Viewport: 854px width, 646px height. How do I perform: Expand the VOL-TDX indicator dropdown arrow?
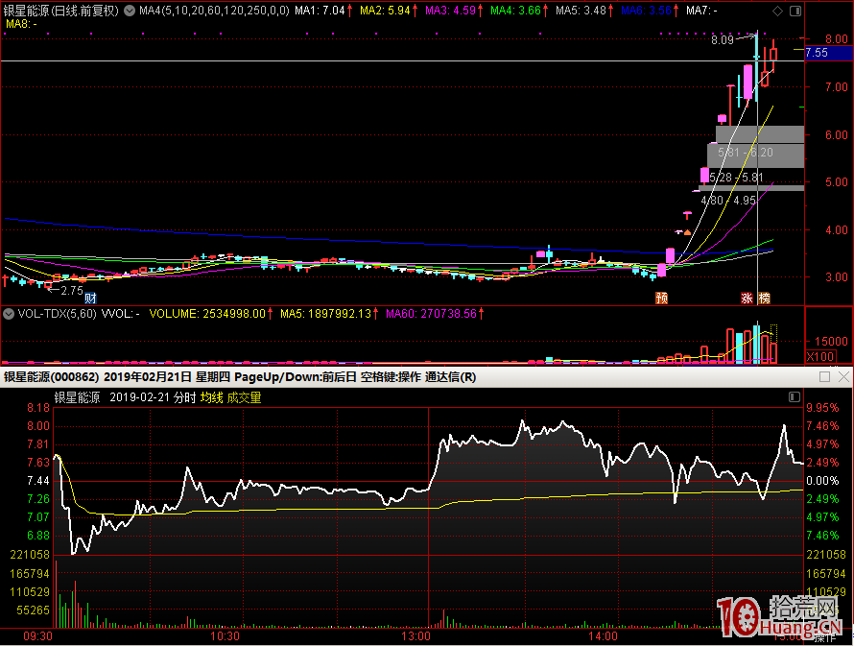coord(9,313)
